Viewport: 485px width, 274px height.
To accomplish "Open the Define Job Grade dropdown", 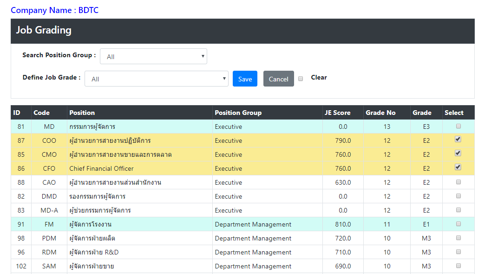I will click(157, 79).
